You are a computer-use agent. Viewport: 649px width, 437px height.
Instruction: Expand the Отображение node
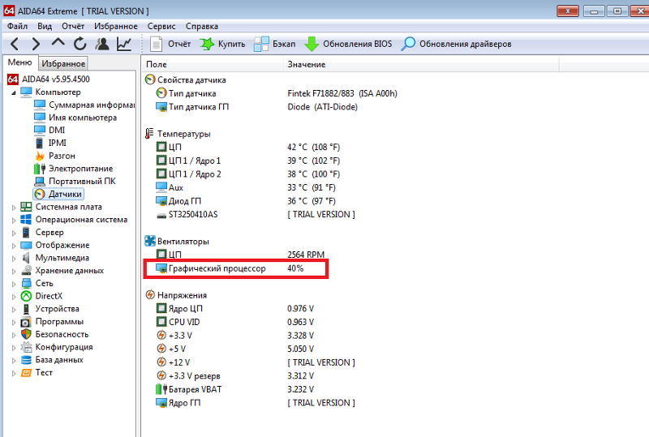pyautogui.click(x=14, y=246)
